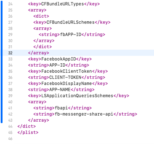Click line number 46 in gutter
154x144 pixels.
tap(10, 139)
